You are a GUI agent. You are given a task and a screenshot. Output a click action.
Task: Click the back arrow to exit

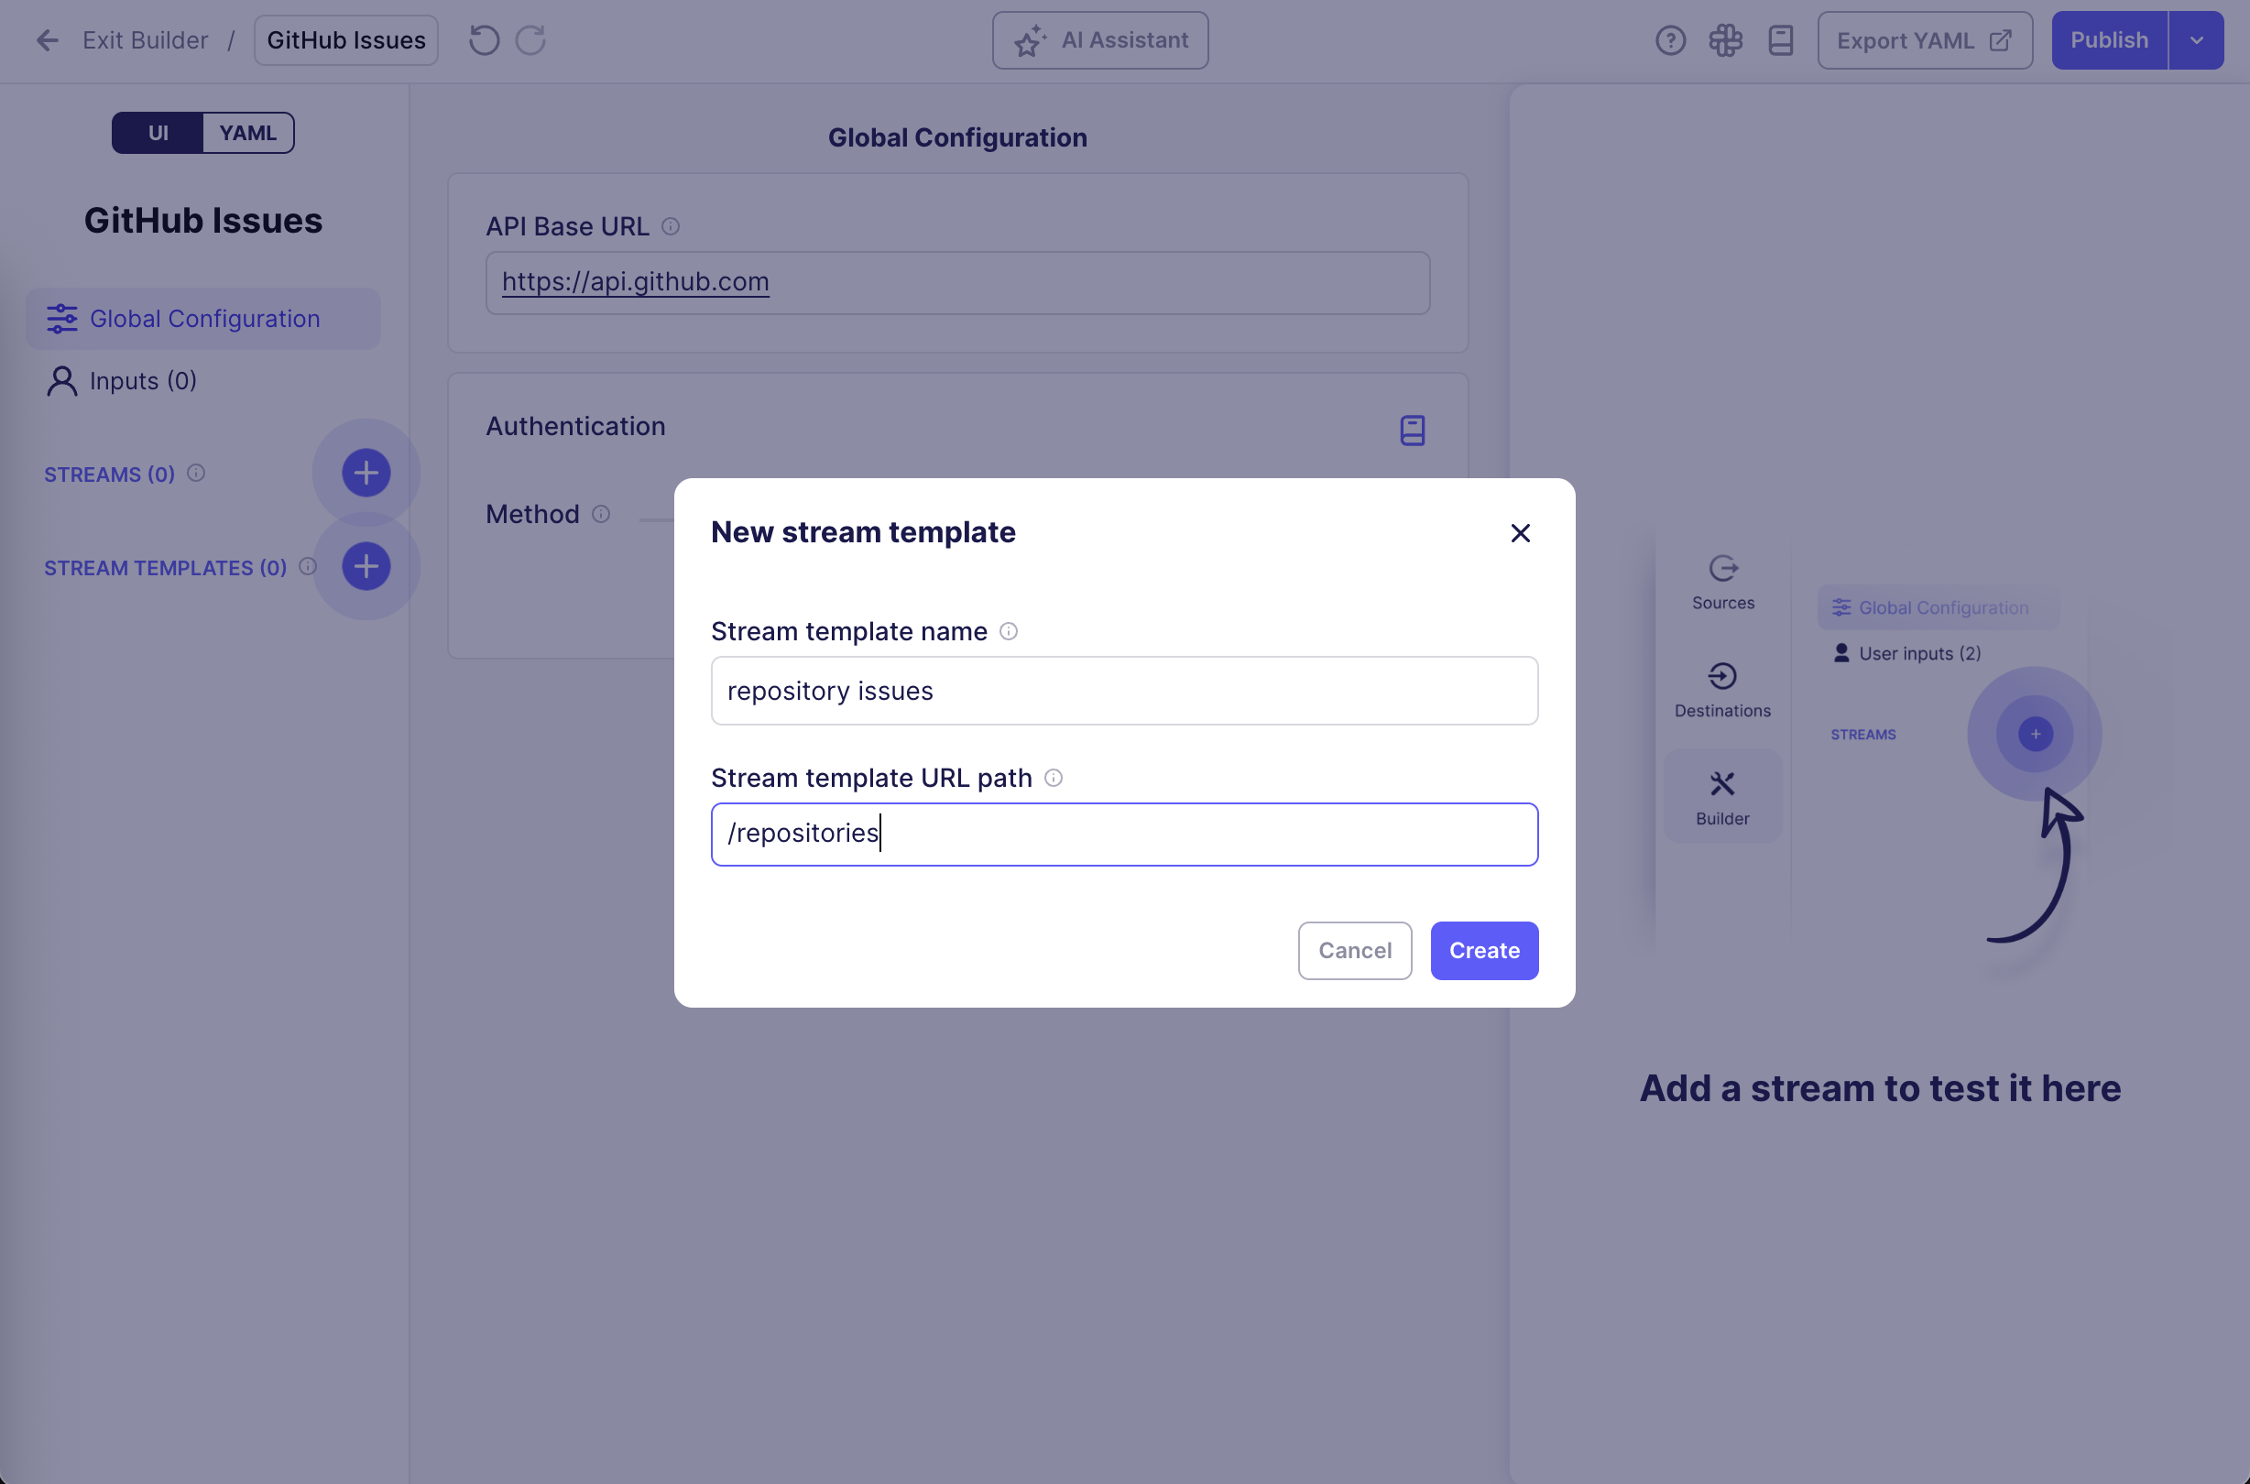tap(48, 40)
